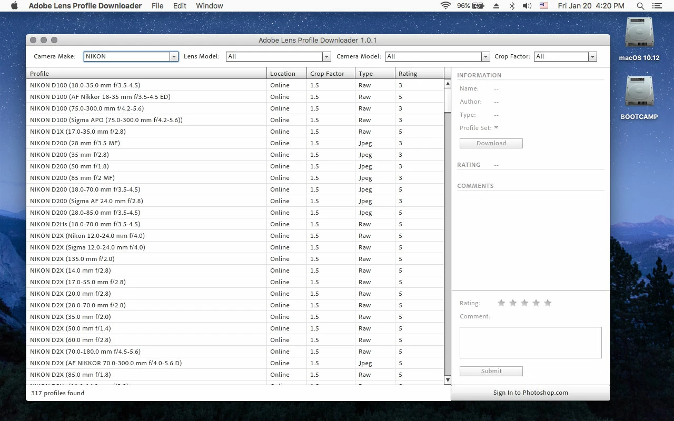Select NIKON D100 (18.0-35.0 mm f/3.5-4.5) row
This screenshot has width=674, height=421.
(235, 85)
